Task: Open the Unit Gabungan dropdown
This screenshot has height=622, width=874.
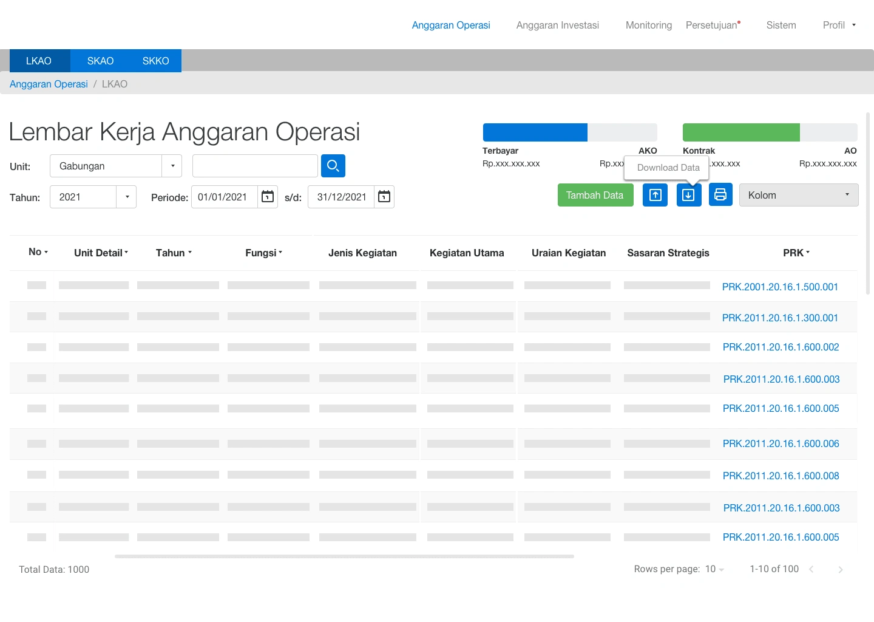Action: pyautogui.click(x=116, y=166)
